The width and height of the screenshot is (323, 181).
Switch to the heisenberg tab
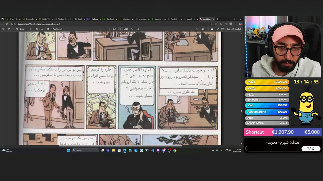point(127,19)
